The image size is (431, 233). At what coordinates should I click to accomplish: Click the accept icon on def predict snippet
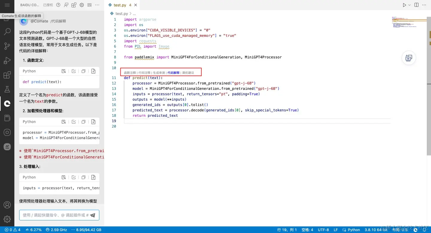tap(74, 71)
